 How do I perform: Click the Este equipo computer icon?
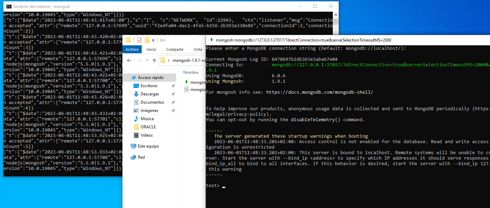tap(133, 146)
